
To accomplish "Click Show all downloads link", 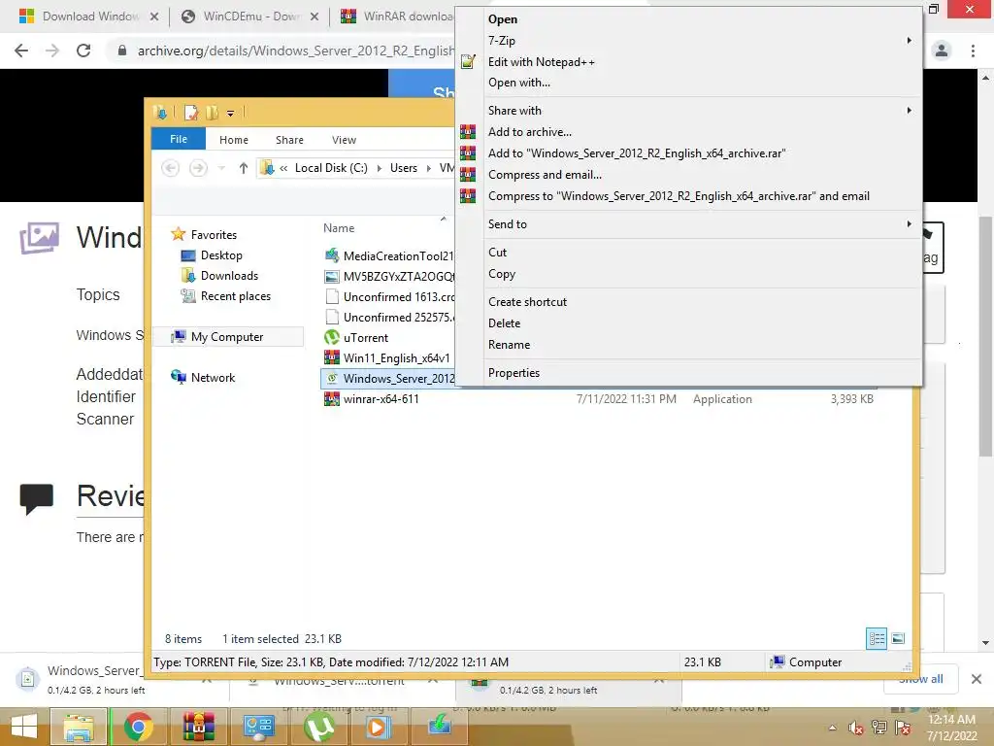I will click(920, 679).
